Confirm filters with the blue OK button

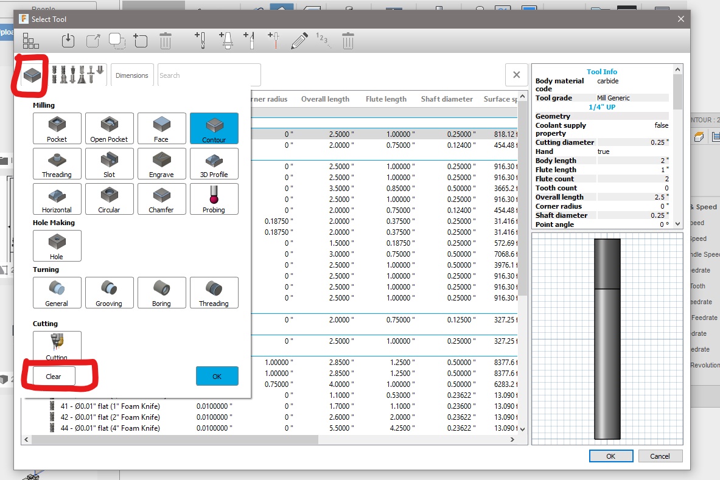click(x=217, y=376)
